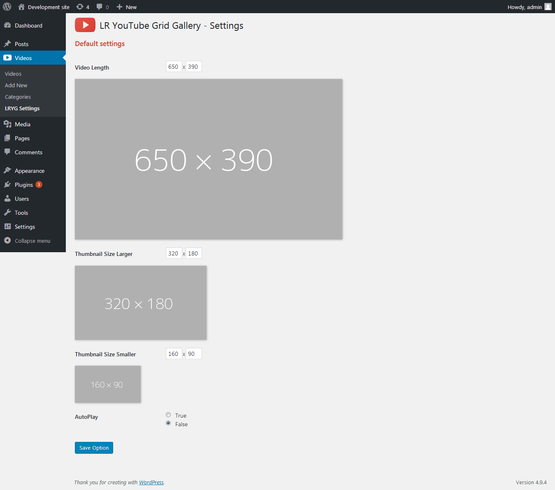Click Collapse menu text
Screen dimensions: 555x490
tap(33, 241)
